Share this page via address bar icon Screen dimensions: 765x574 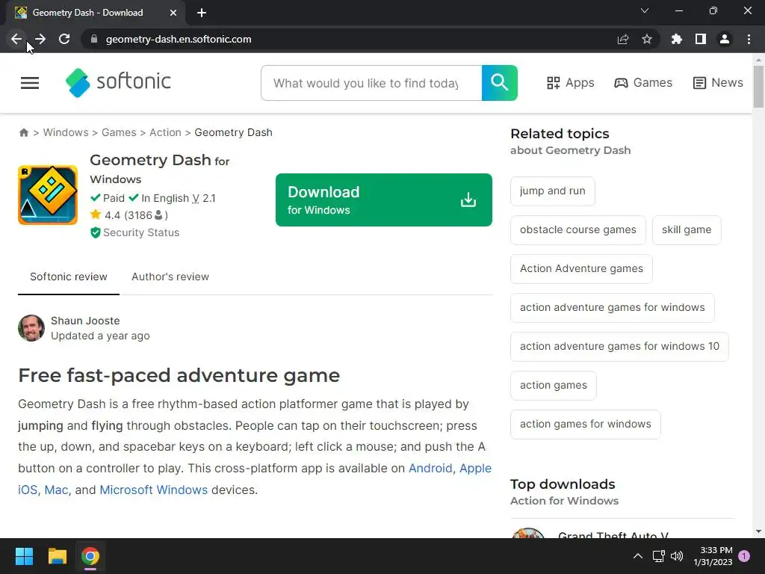click(623, 39)
